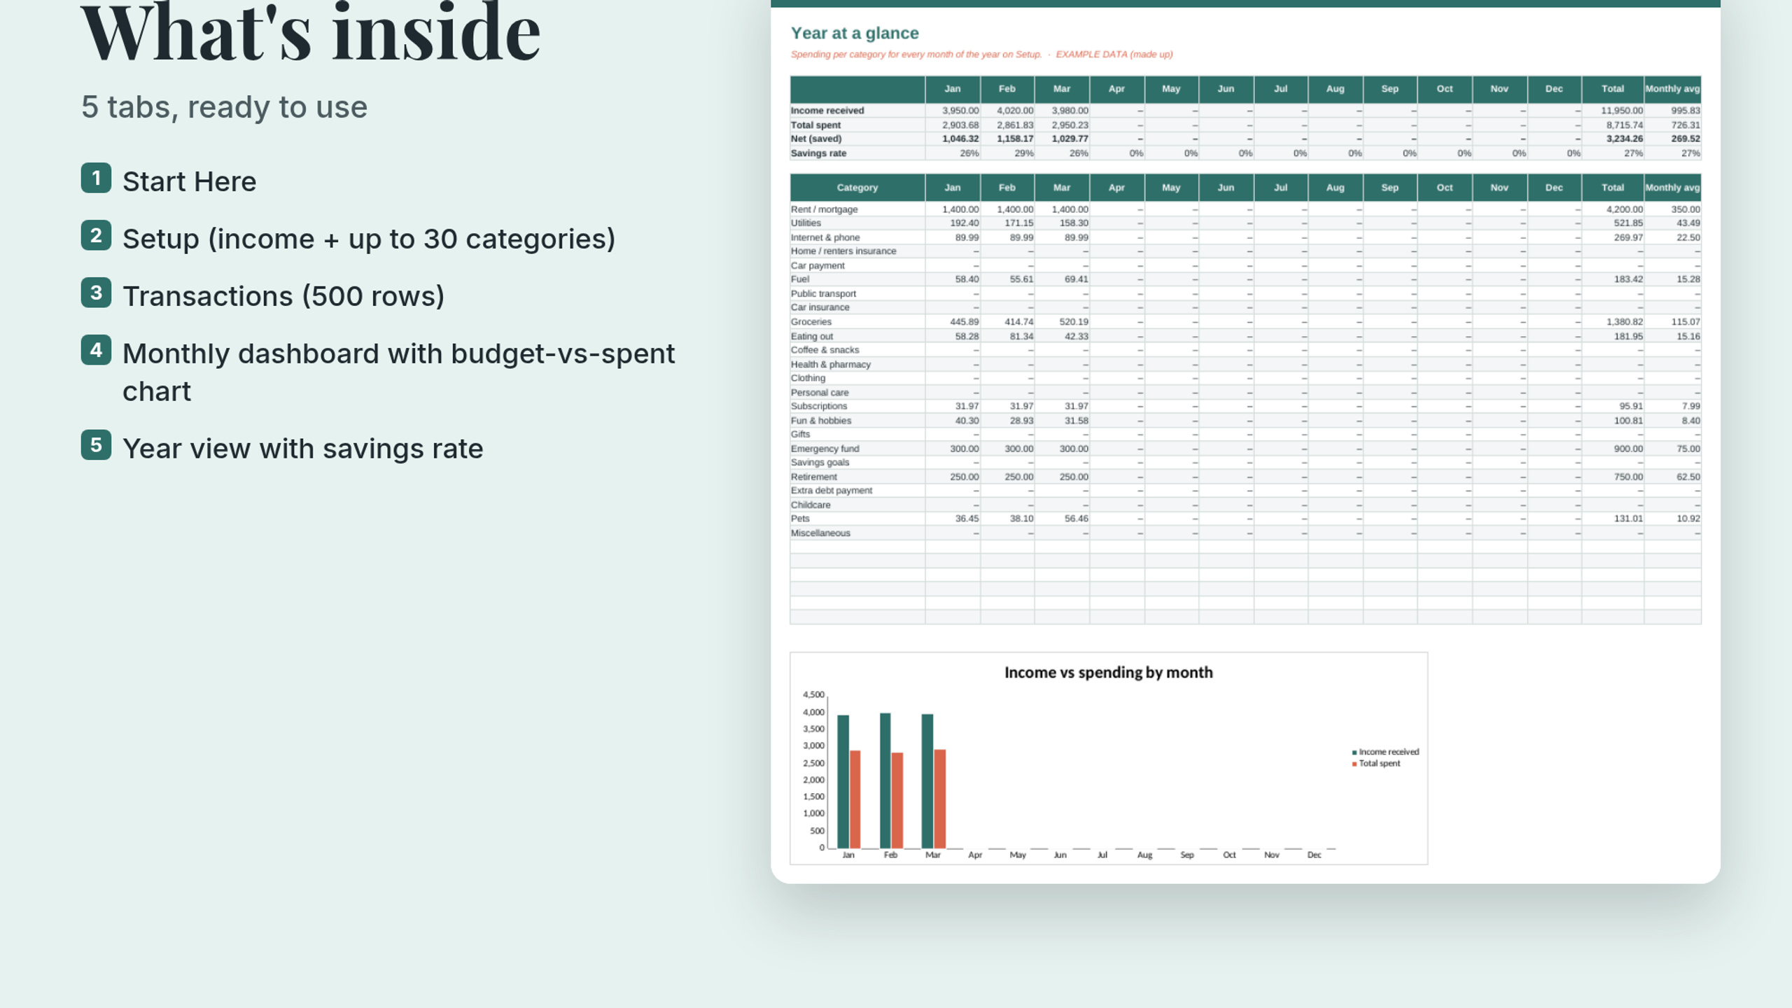1792x1008 pixels.
Task: Select the "Net (saved)" row label
Action: (x=816, y=139)
